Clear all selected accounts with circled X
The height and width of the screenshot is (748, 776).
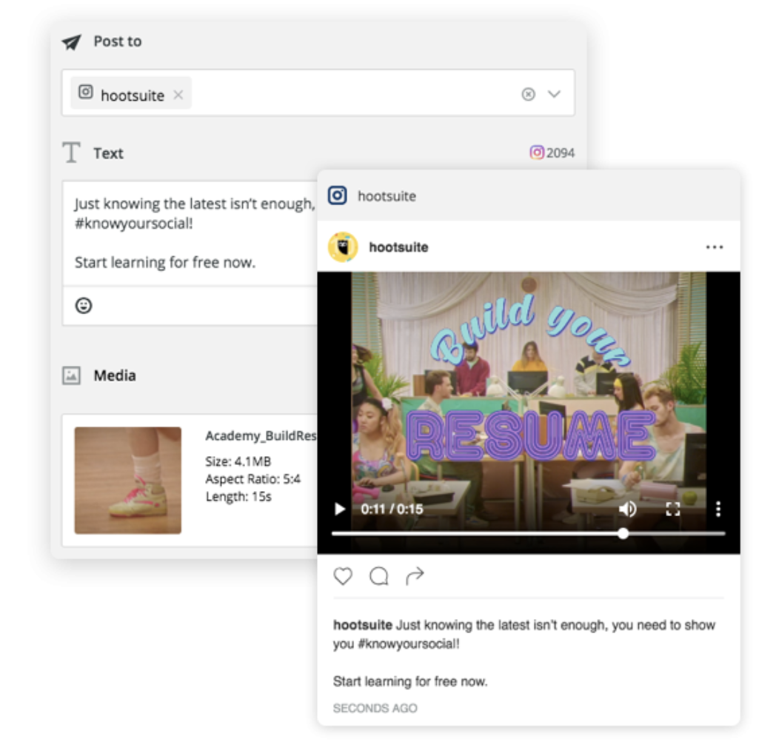(x=528, y=94)
